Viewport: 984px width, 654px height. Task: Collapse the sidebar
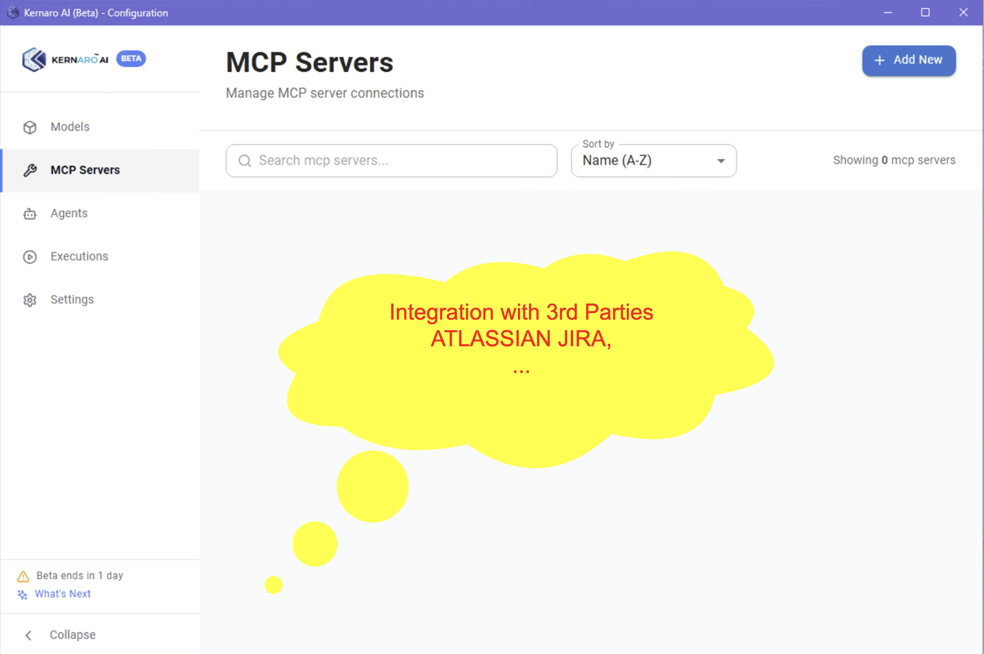[100, 634]
